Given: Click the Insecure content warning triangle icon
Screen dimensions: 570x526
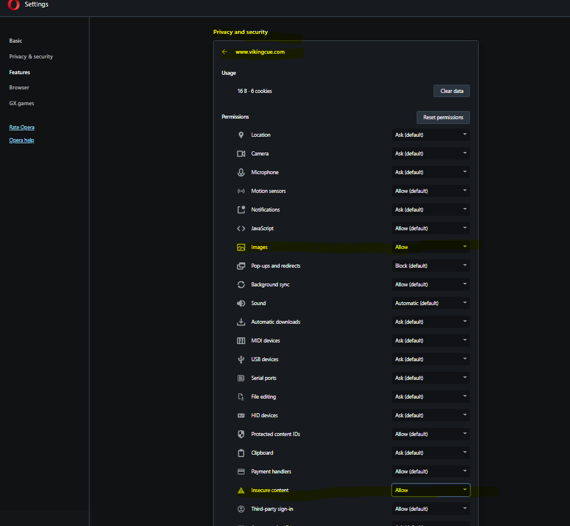Looking at the screenshot, I should point(241,490).
